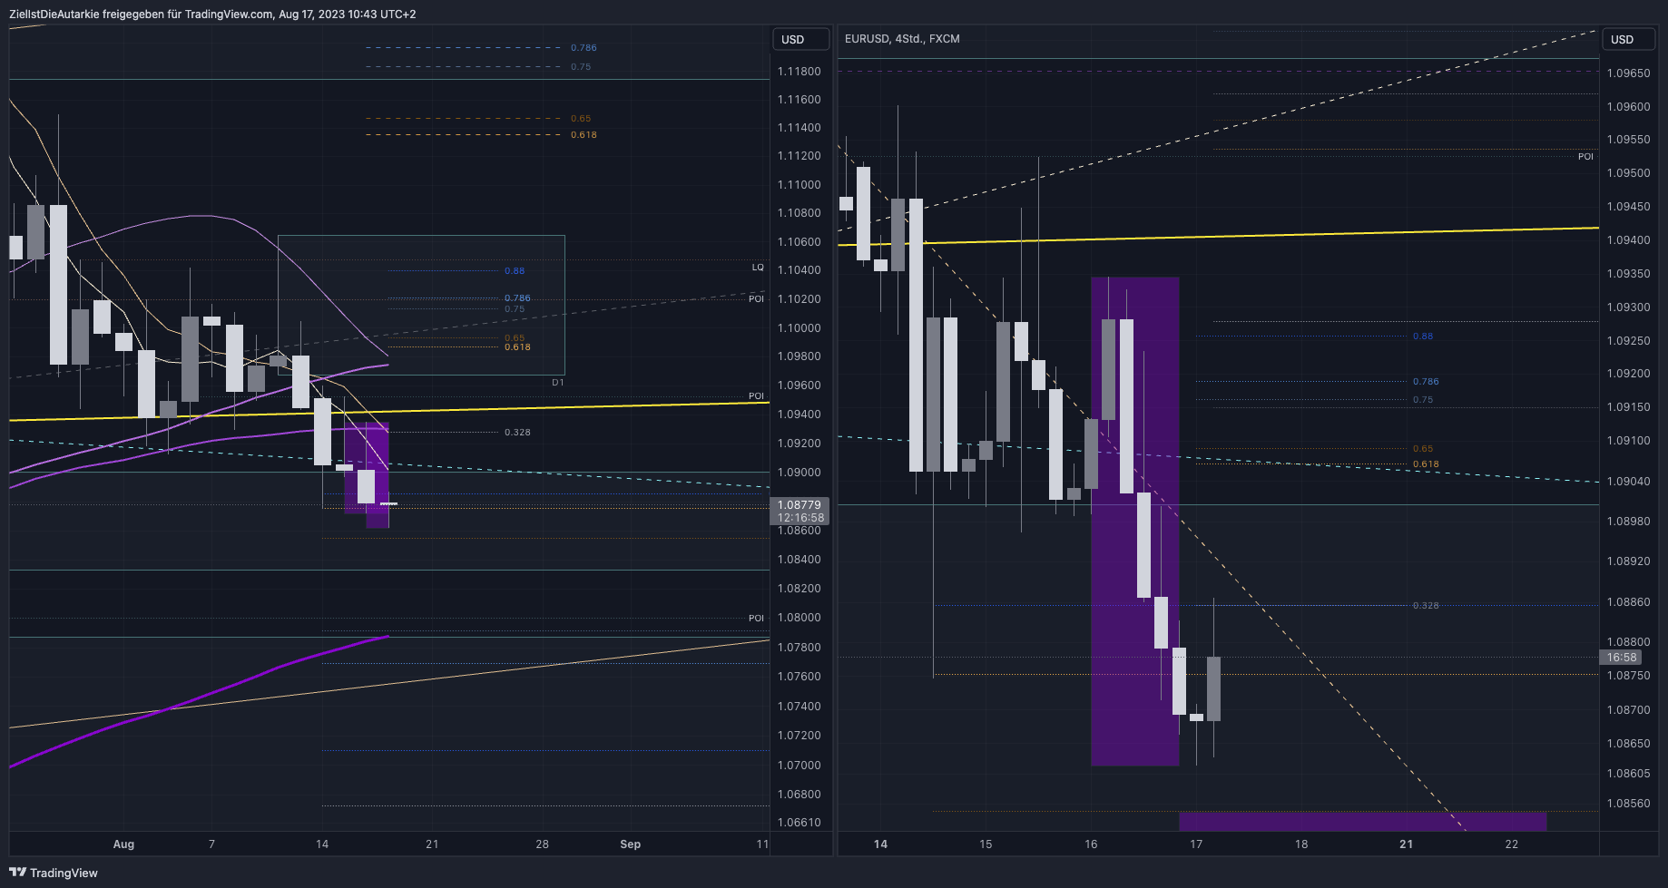Image resolution: width=1668 pixels, height=888 pixels.
Task: Click 1.08860 on the right price axis
Action: [x=1628, y=602]
